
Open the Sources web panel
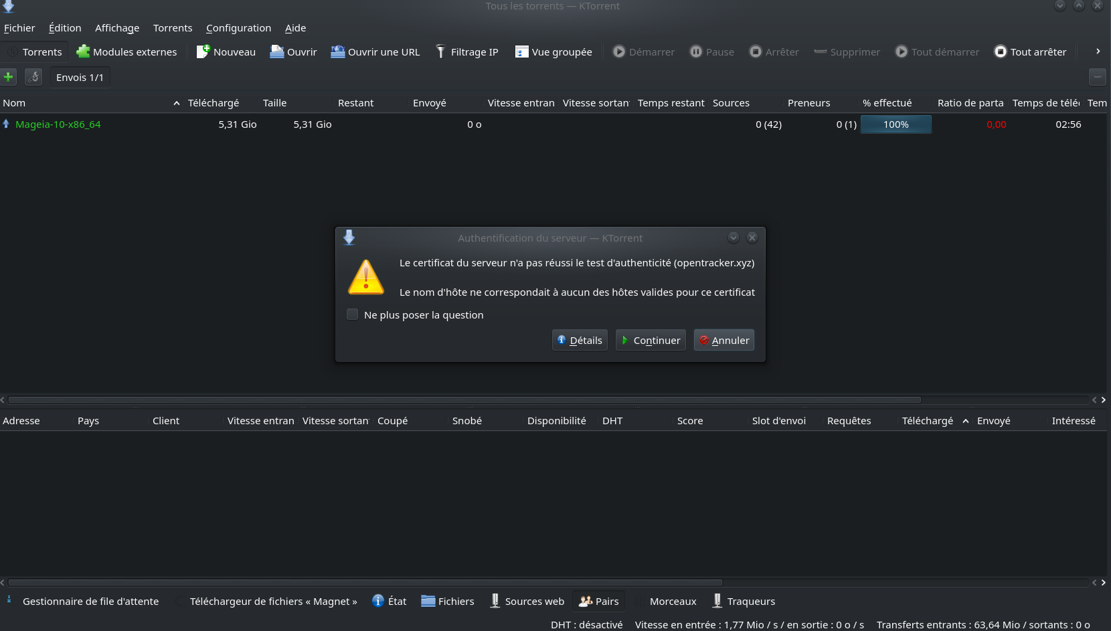pos(527,601)
